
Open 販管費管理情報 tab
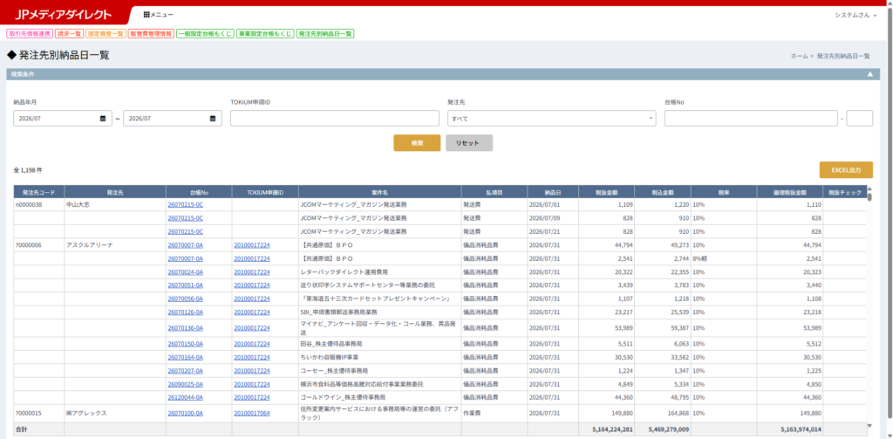(x=150, y=34)
